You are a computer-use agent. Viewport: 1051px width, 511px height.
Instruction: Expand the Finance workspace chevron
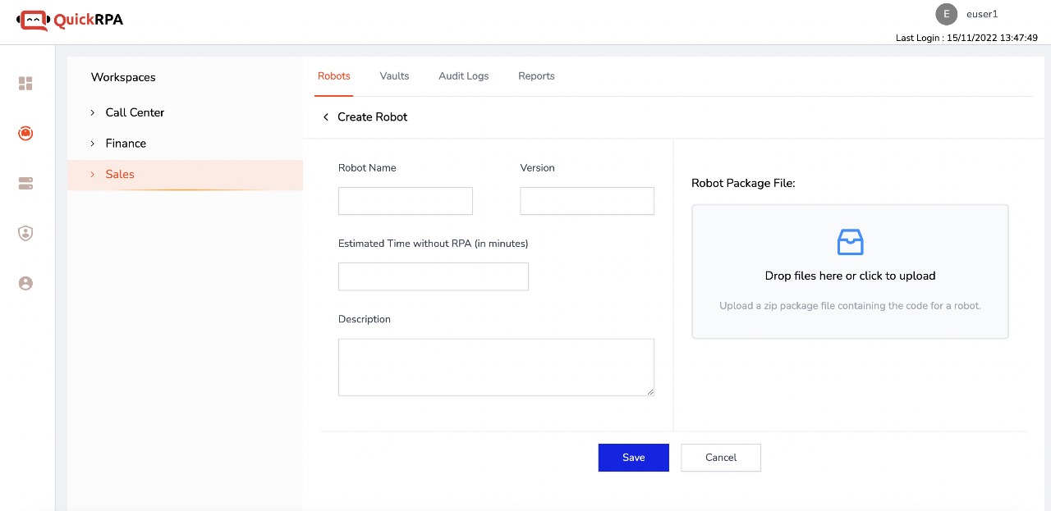[93, 144]
